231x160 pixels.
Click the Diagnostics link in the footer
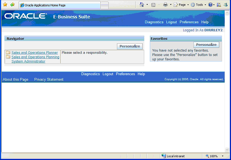pyautogui.click(x=90, y=74)
